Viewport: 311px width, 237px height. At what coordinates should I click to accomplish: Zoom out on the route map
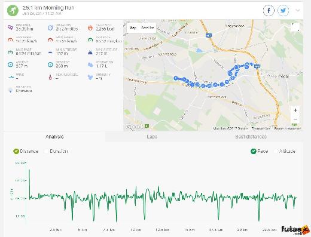click(x=295, y=119)
